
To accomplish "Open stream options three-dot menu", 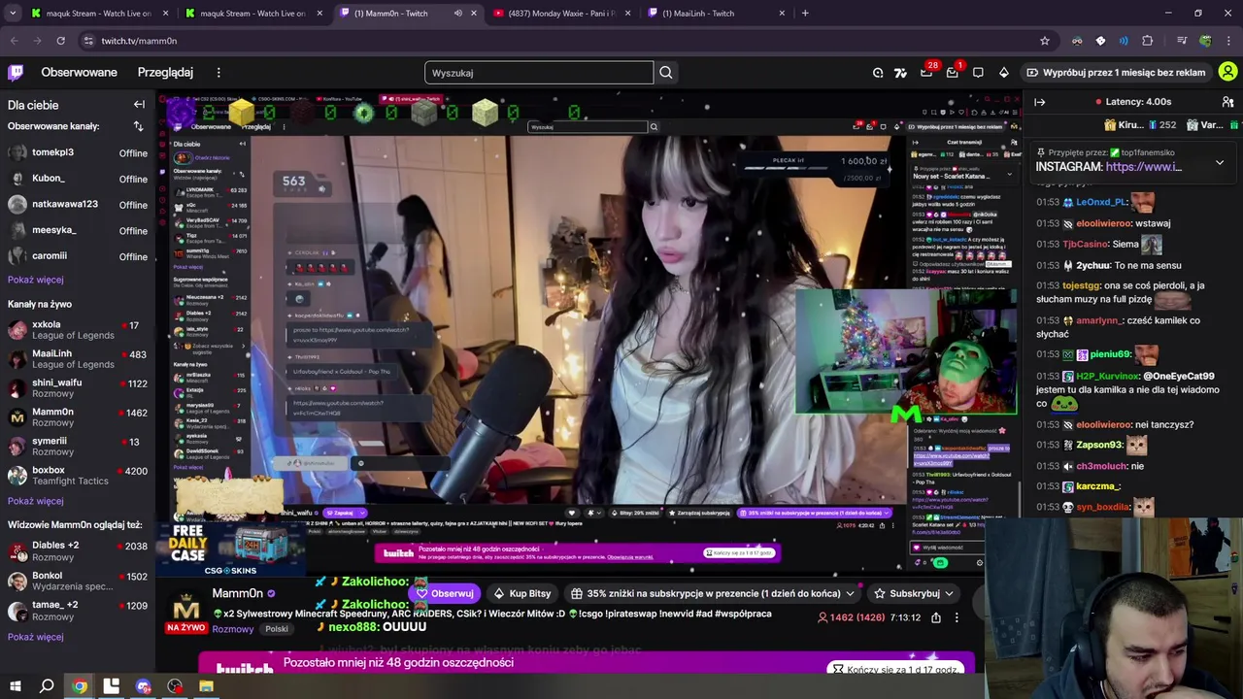I will (957, 617).
